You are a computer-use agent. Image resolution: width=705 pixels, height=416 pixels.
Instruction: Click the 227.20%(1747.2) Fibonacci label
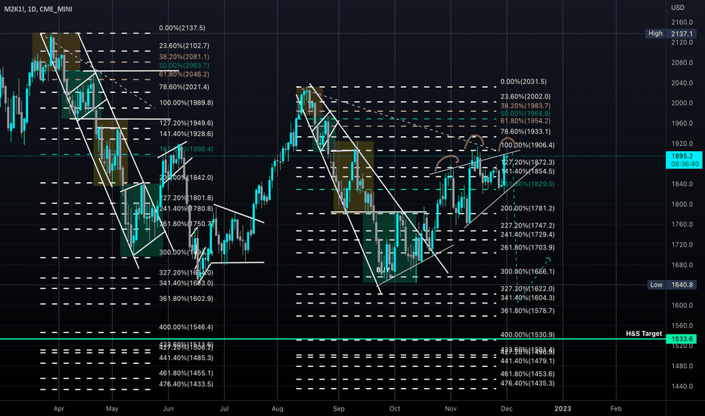pos(527,225)
